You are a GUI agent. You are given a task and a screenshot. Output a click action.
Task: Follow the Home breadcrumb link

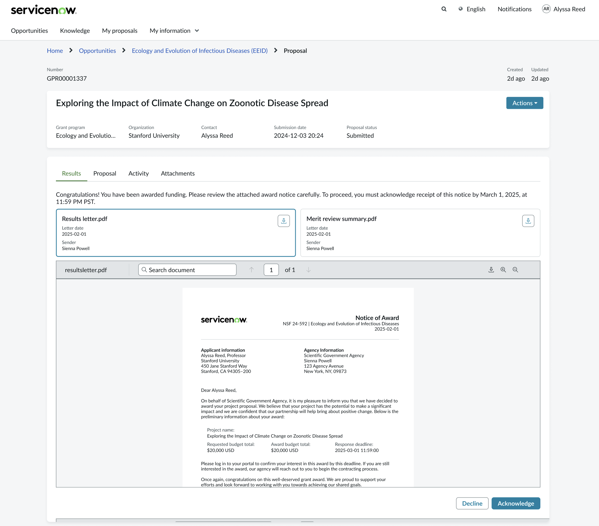[55, 51]
